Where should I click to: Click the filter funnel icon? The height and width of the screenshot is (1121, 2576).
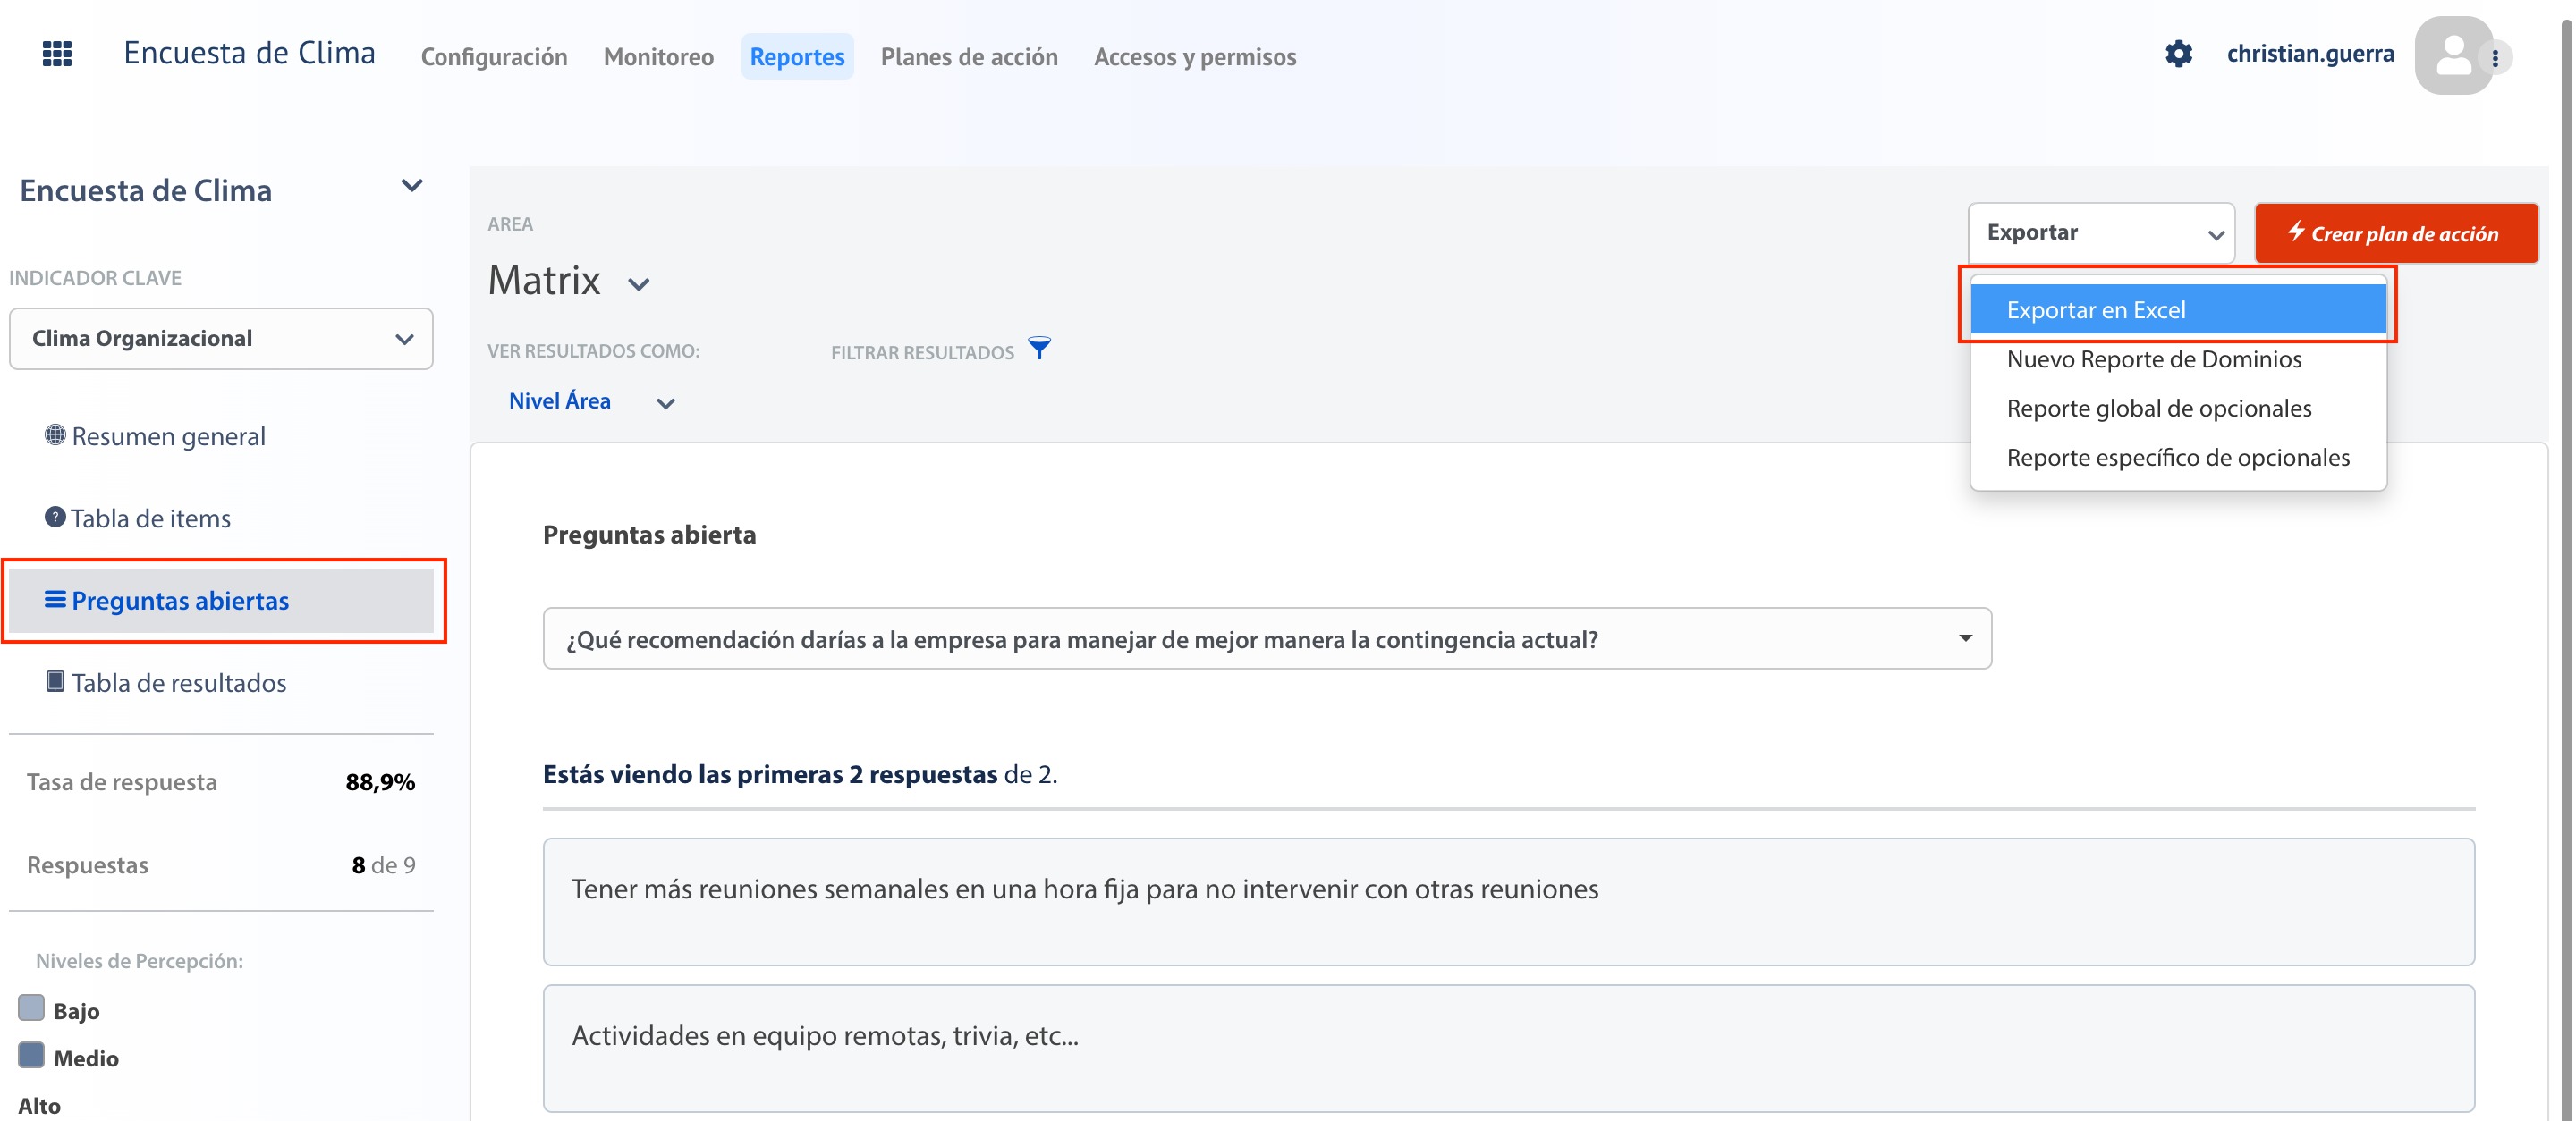click(x=1040, y=349)
